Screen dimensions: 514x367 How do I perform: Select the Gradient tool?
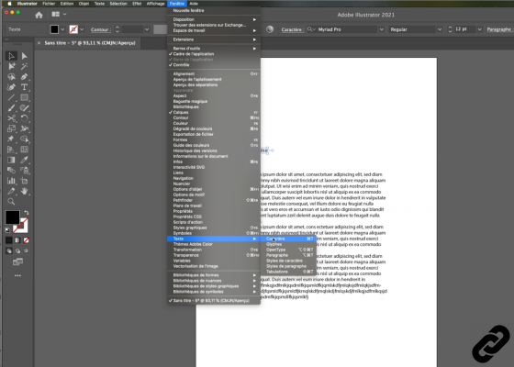[11, 160]
